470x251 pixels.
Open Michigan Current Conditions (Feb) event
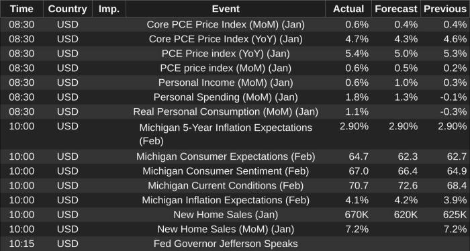pos(226,186)
